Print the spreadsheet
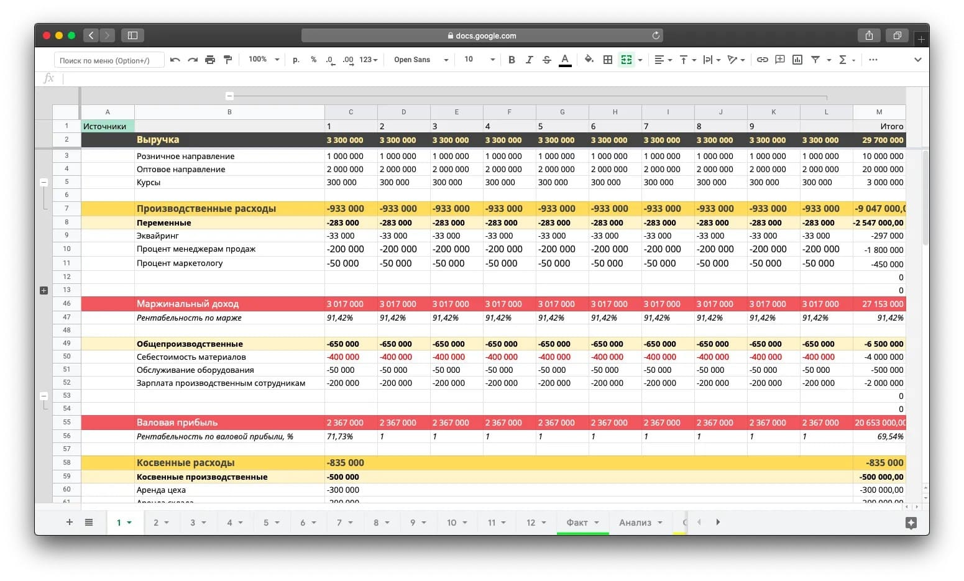Viewport: 964px width, 581px height. (210, 60)
